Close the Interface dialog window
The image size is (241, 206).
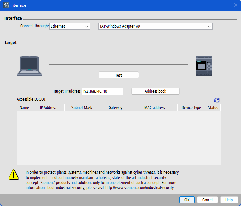(x=236, y=5)
